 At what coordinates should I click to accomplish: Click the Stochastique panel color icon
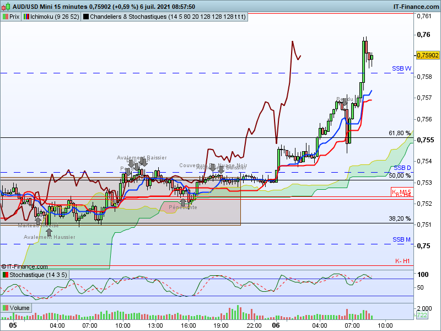6,275
